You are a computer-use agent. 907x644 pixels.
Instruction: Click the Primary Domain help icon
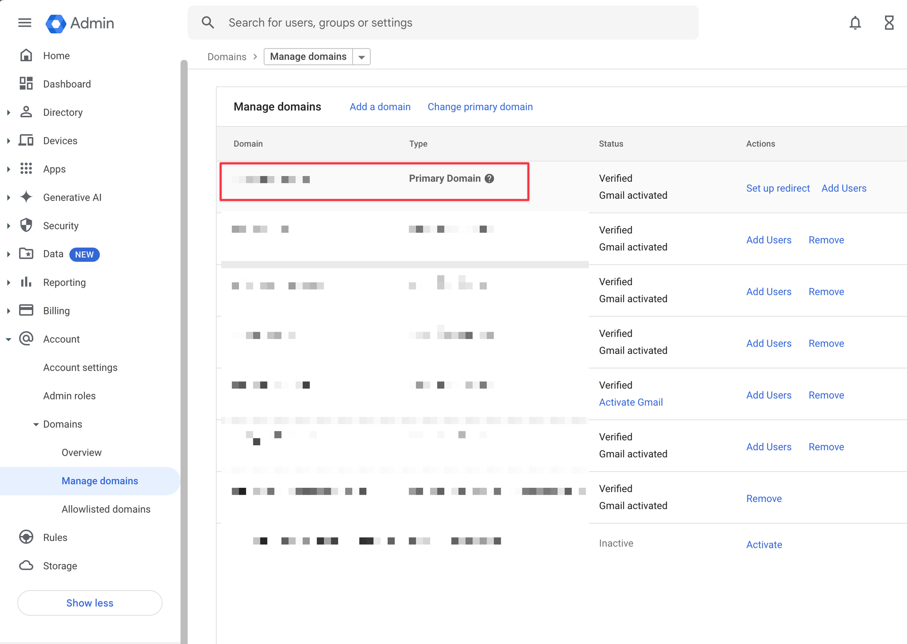click(x=489, y=178)
